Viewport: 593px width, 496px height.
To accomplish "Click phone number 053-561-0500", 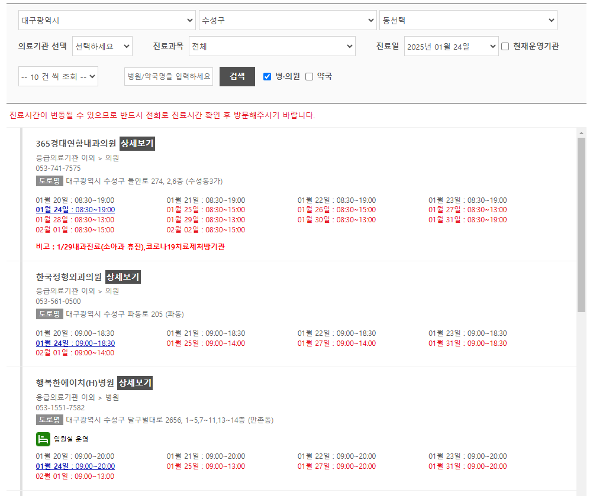I will click(x=58, y=301).
